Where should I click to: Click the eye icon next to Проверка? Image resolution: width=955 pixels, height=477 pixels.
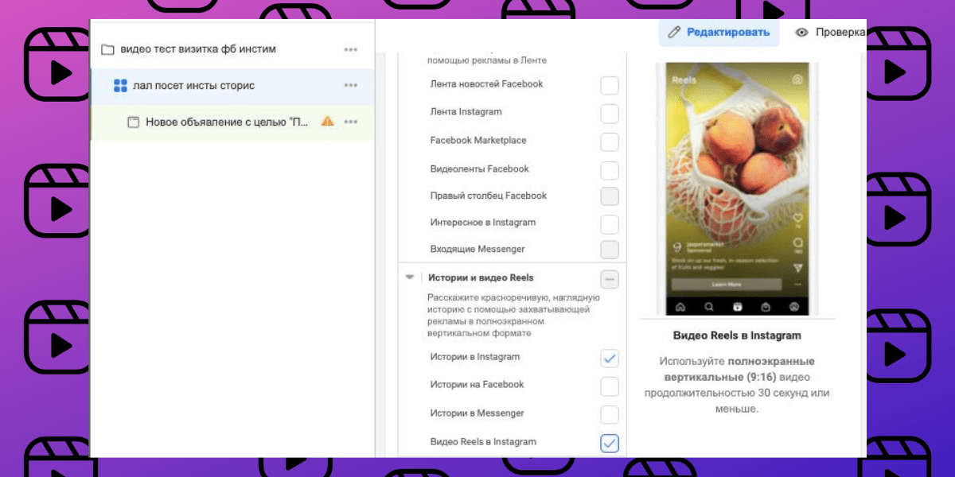click(802, 33)
